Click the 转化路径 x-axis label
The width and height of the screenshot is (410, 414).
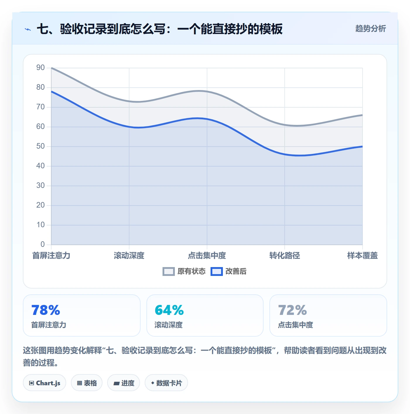[x=285, y=256]
